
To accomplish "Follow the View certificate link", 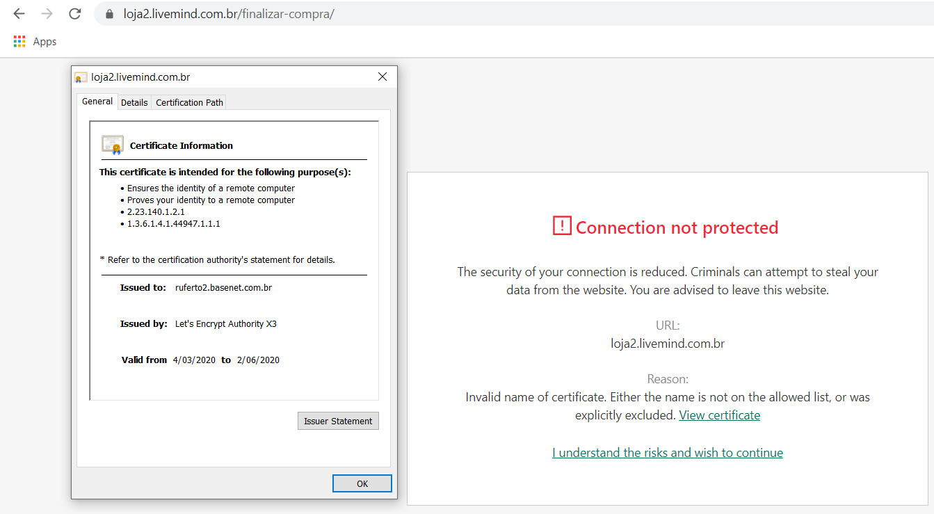I will [x=719, y=415].
